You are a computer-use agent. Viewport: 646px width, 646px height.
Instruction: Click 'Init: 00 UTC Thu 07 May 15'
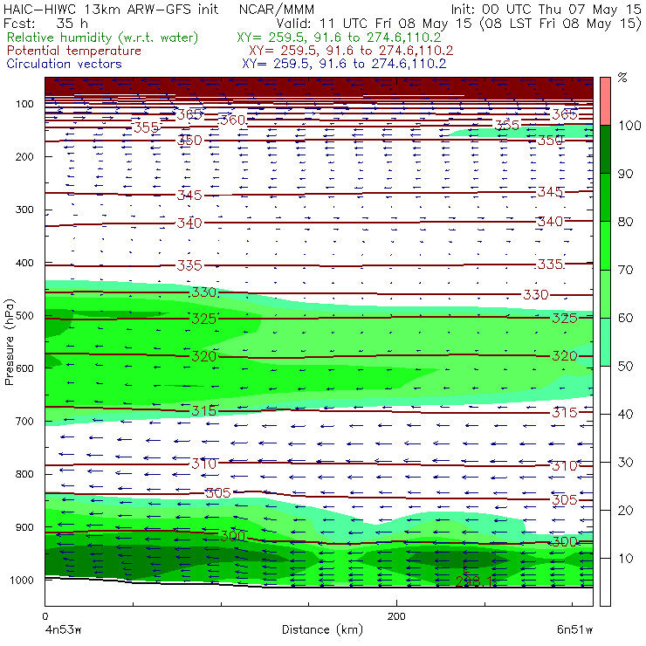[x=545, y=9]
